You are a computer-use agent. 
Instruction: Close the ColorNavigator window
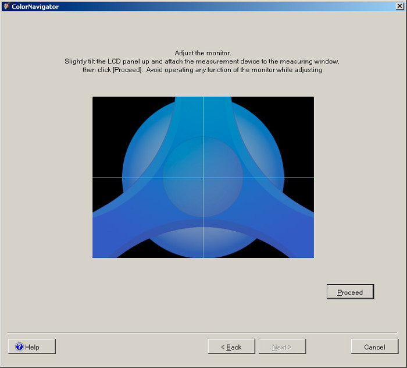(399, 6)
